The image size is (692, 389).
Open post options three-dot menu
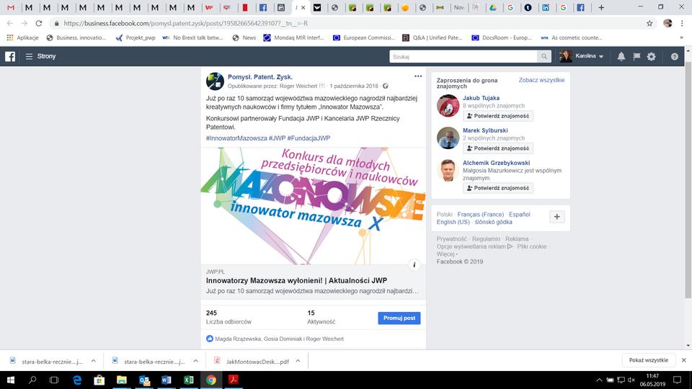(x=418, y=76)
